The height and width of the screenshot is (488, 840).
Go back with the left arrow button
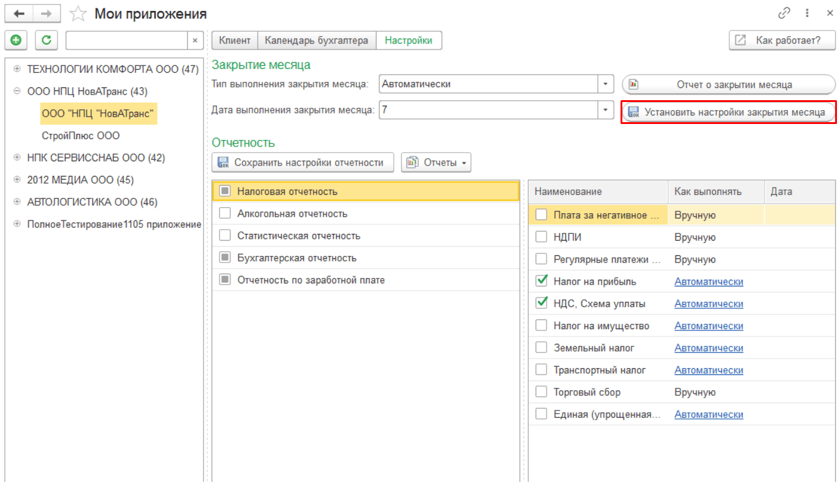(x=19, y=13)
